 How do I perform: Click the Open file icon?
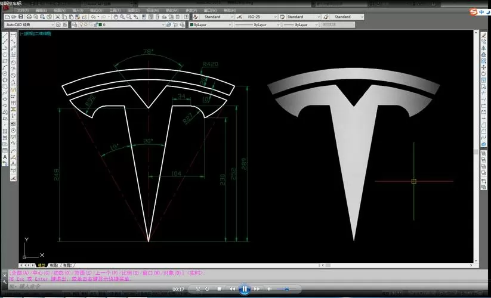(14, 17)
